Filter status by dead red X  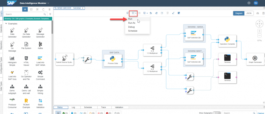(108, 113)
